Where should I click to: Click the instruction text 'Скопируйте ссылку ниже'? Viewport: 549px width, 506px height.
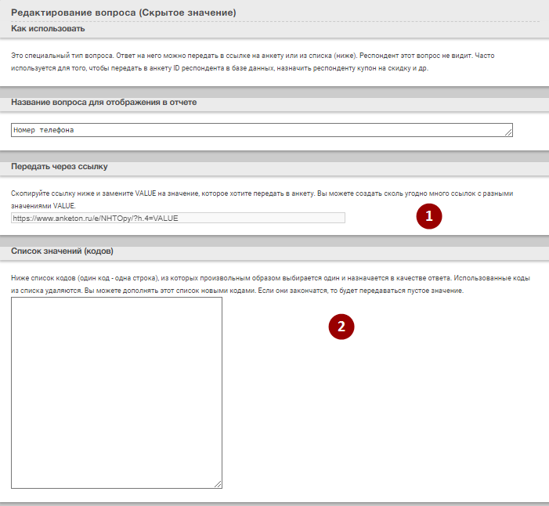pyautogui.click(x=63, y=193)
